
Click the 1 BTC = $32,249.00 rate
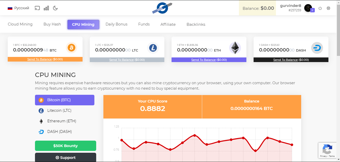[25, 45]
